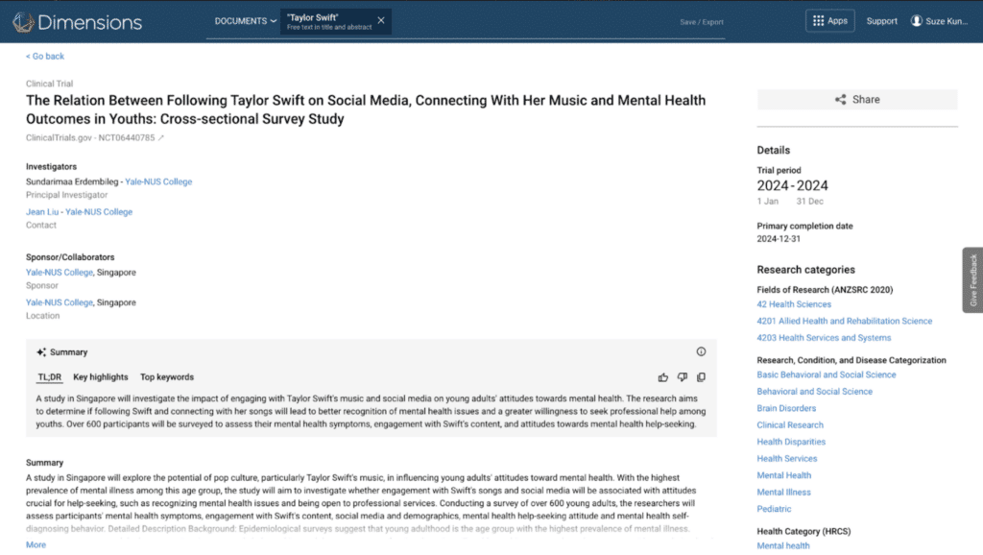
Task: Click the thumbs up icon in Summary
Action: 663,377
